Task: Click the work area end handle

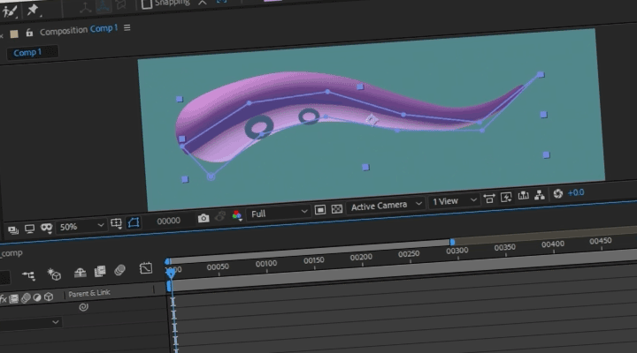Action: tap(452, 242)
